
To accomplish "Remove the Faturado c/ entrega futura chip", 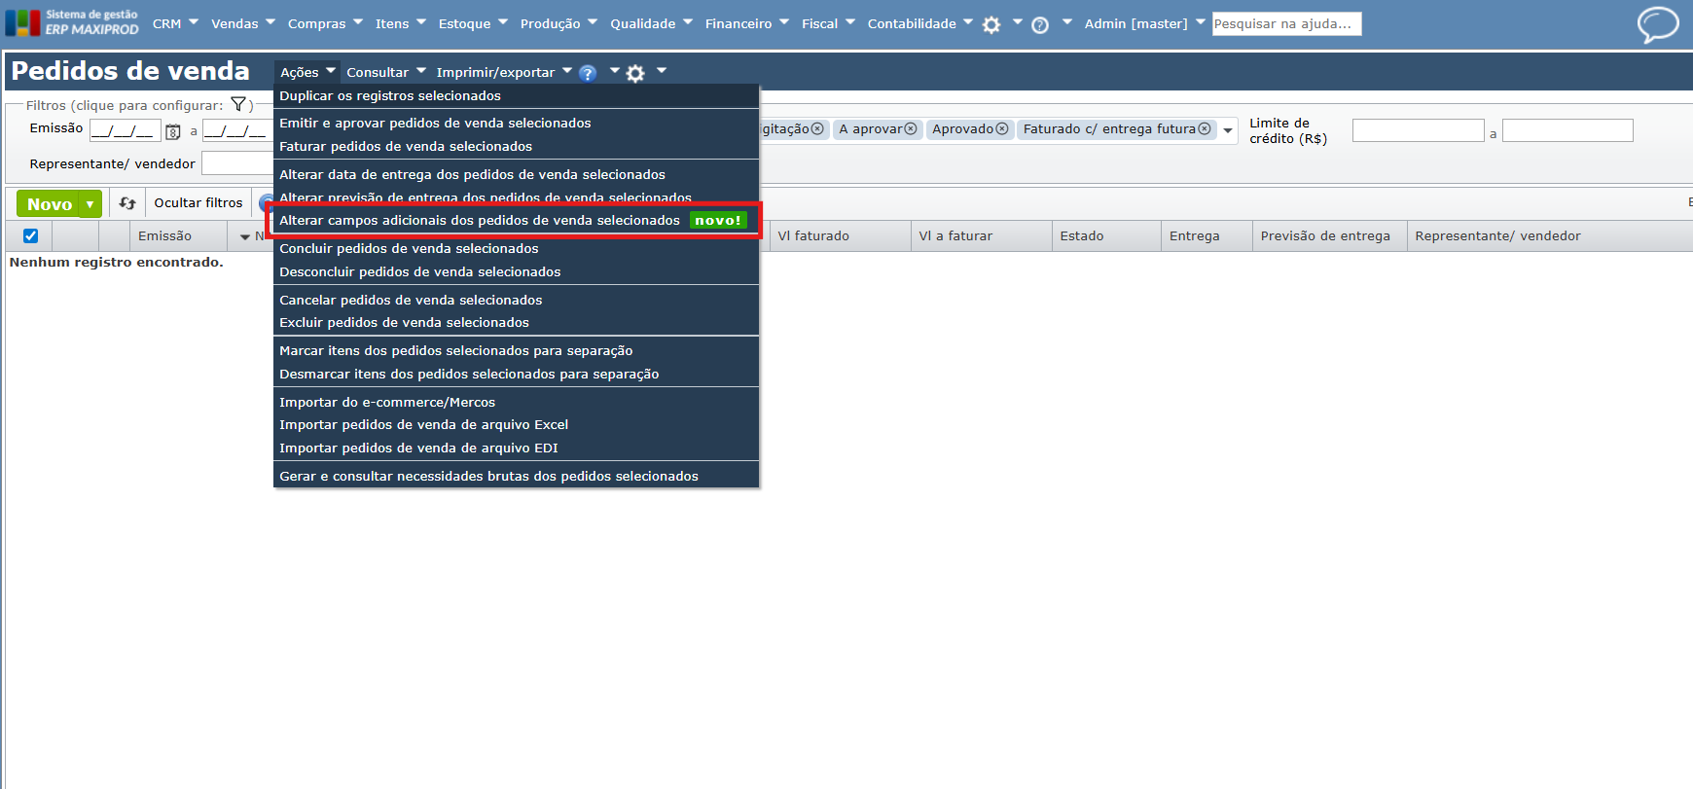I will (x=1205, y=129).
